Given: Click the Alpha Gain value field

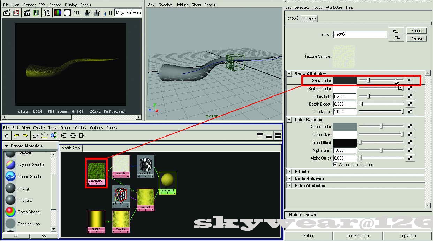Looking at the screenshot, I should click(x=345, y=150).
